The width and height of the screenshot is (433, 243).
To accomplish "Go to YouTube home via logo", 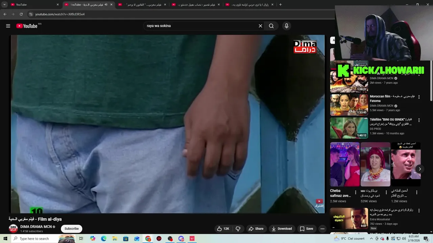I will [x=27, y=26].
